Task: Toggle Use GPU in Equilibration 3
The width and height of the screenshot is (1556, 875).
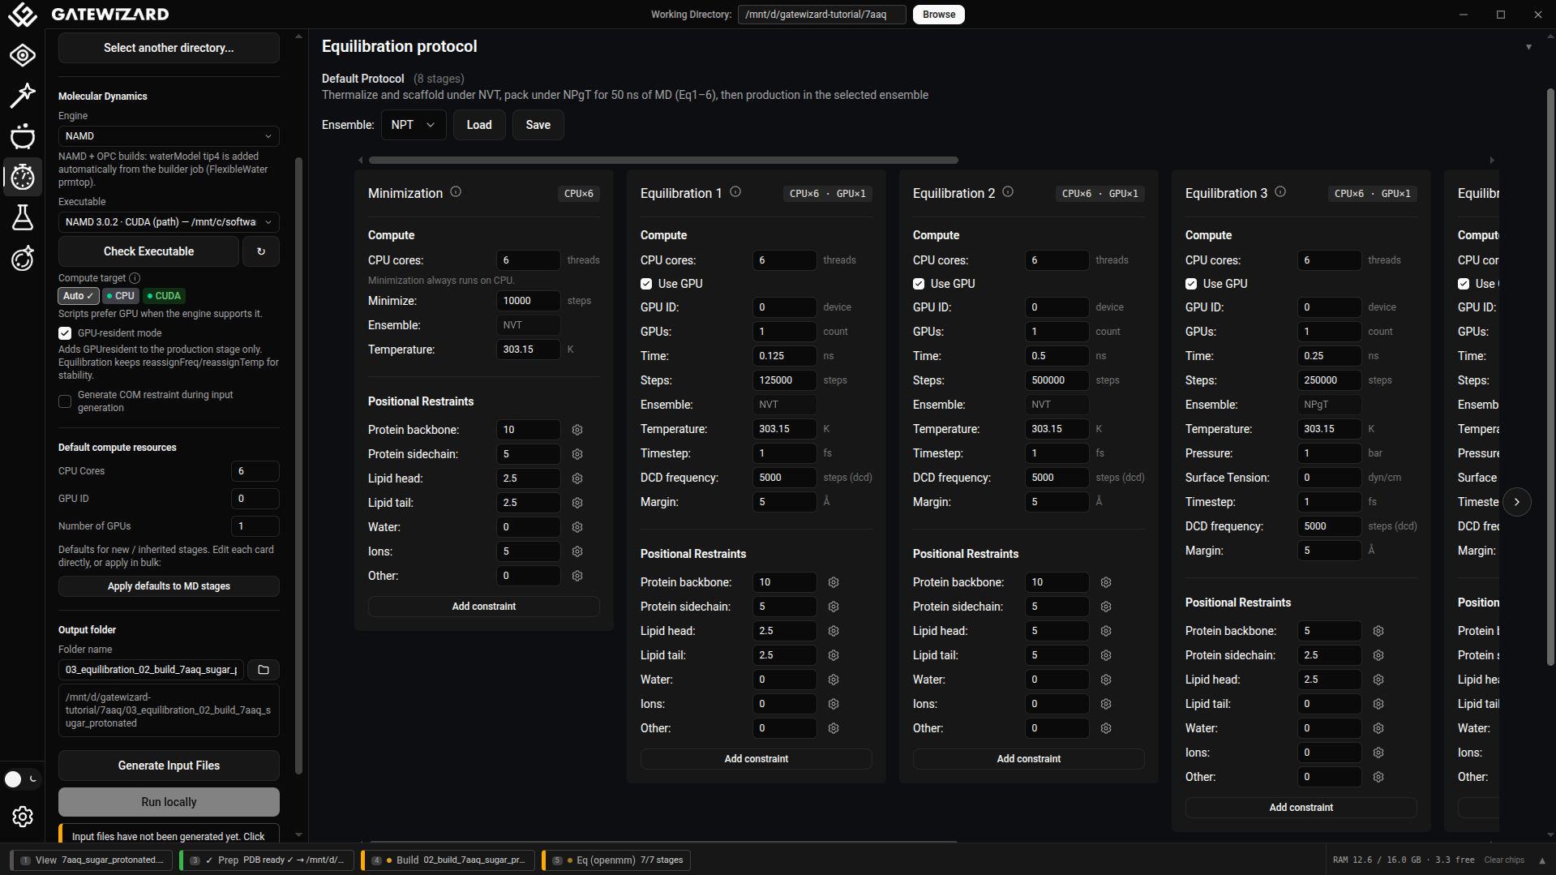Action: click(1191, 284)
